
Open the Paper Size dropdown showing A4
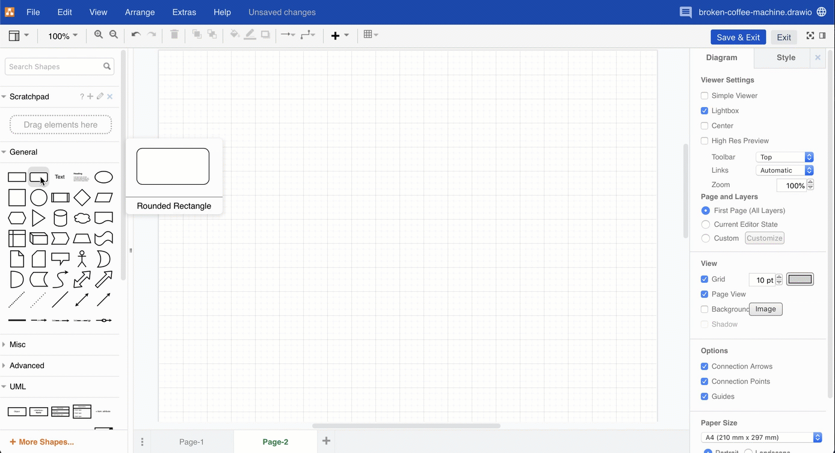760,437
